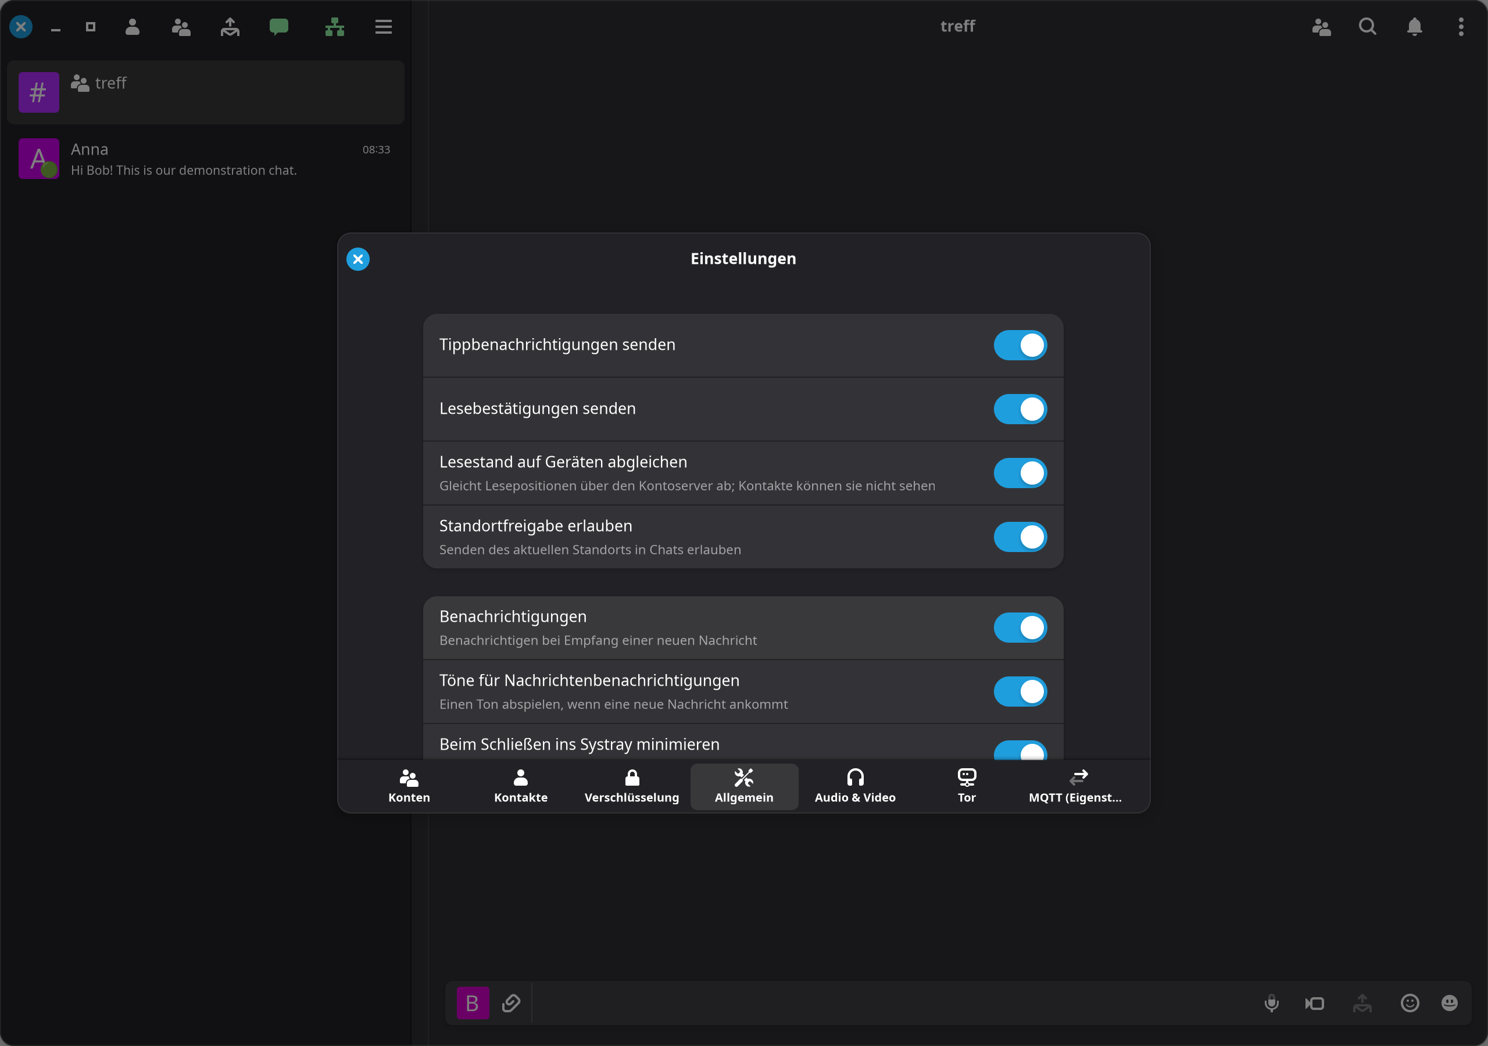
Task: Click the green chat bubble icon
Action: pyautogui.click(x=278, y=27)
